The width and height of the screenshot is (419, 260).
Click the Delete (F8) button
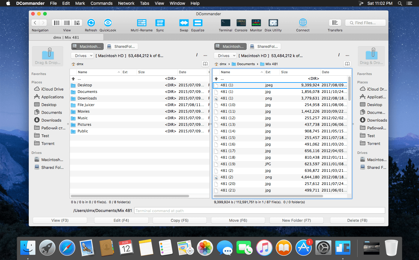click(357, 220)
